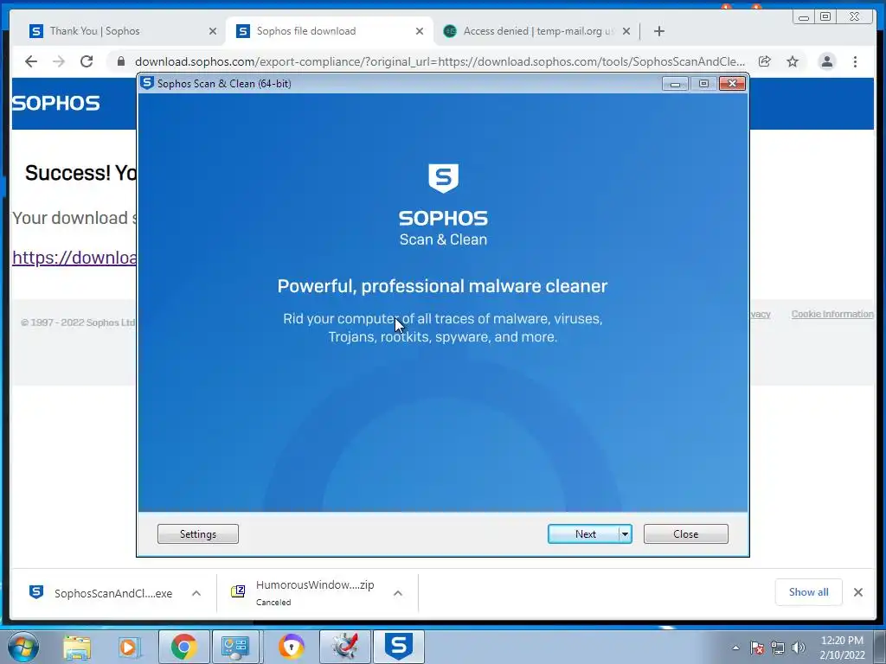Image resolution: width=886 pixels, height=664 pixels.
Task: Close the Sophos file download tab
Action: 420,31
